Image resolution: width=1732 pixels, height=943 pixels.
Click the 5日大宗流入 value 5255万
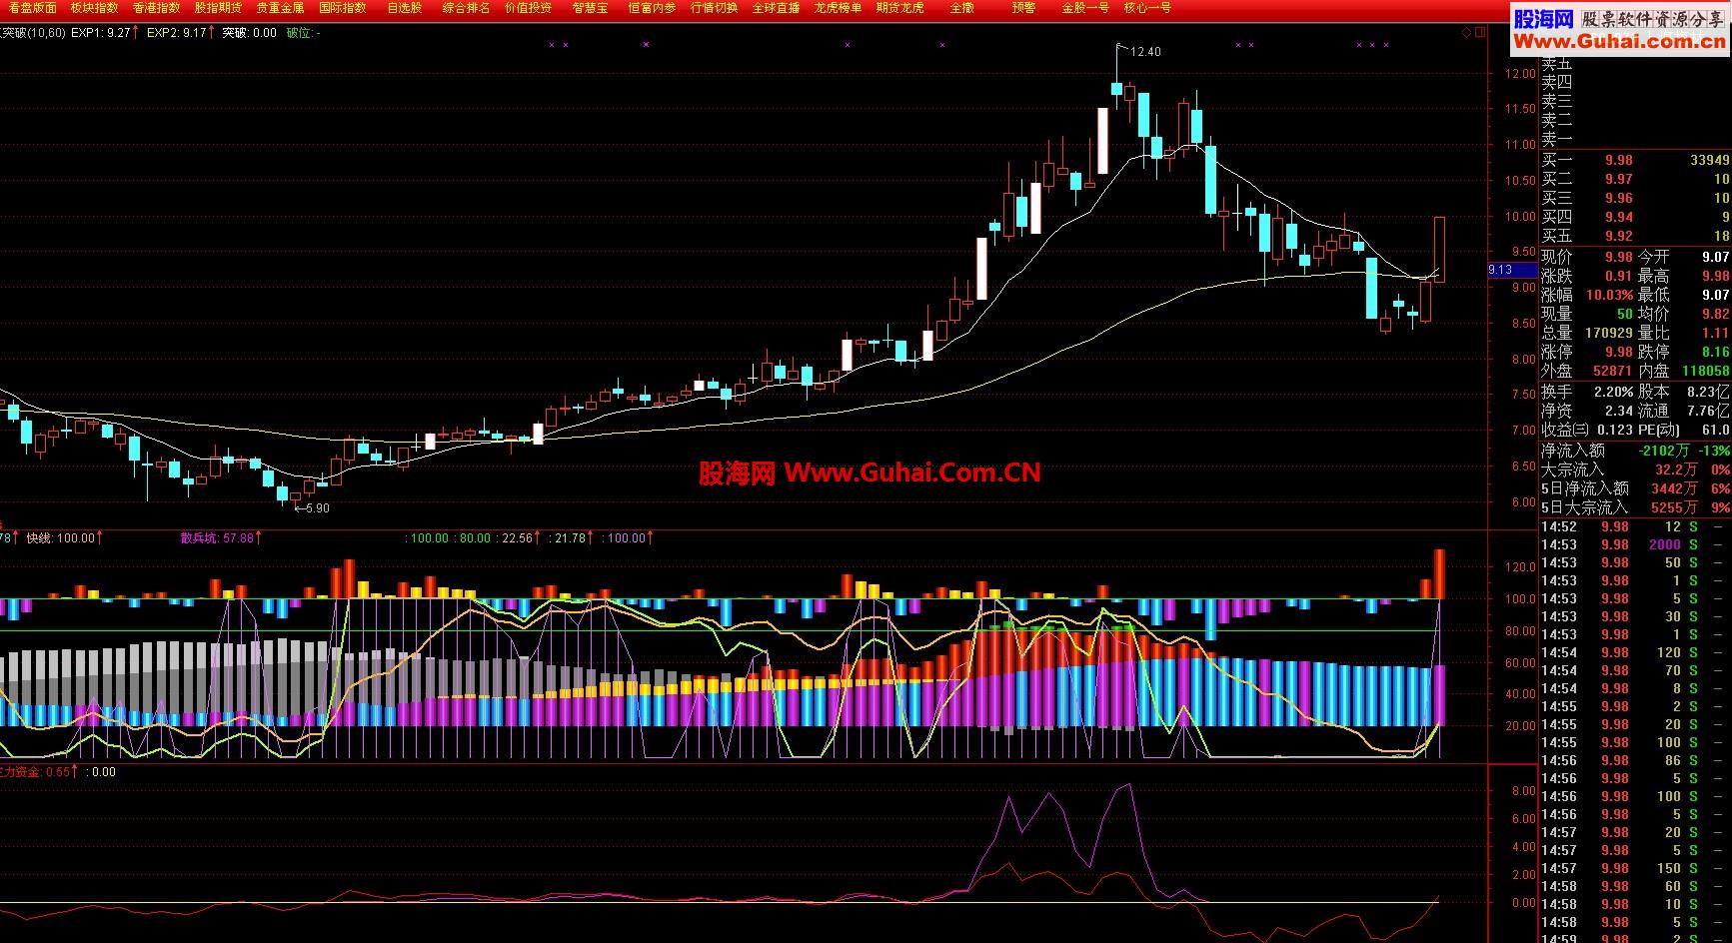[1676, 507]
